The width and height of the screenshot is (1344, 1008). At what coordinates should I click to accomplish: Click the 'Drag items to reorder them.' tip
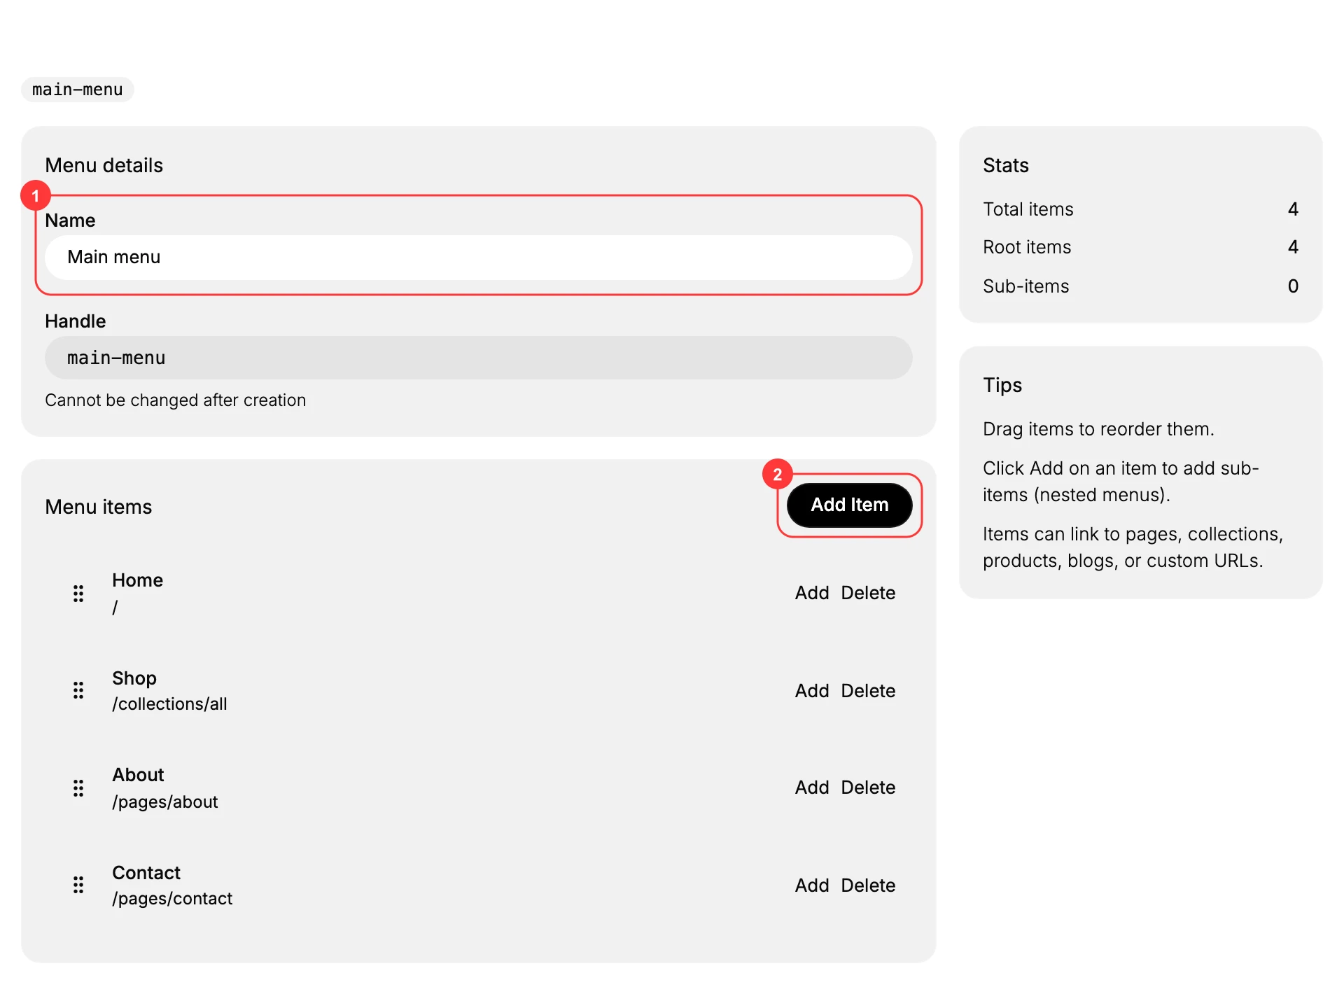[1098, 429]
